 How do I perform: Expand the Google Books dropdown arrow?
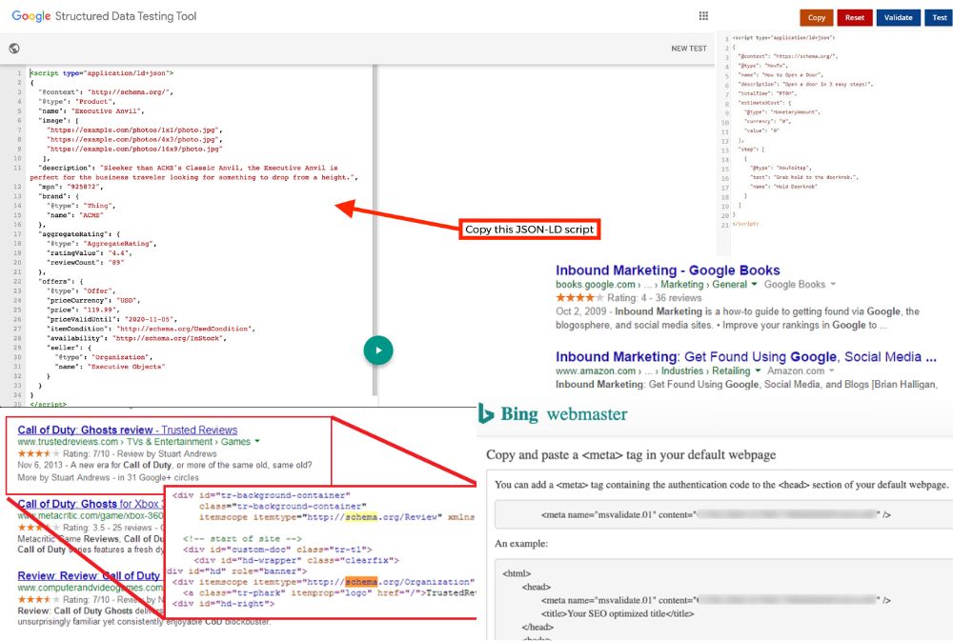coord(832,284)
